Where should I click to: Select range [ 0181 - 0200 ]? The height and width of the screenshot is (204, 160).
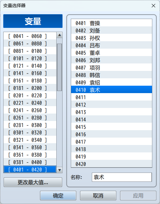(x=30, y=88)
